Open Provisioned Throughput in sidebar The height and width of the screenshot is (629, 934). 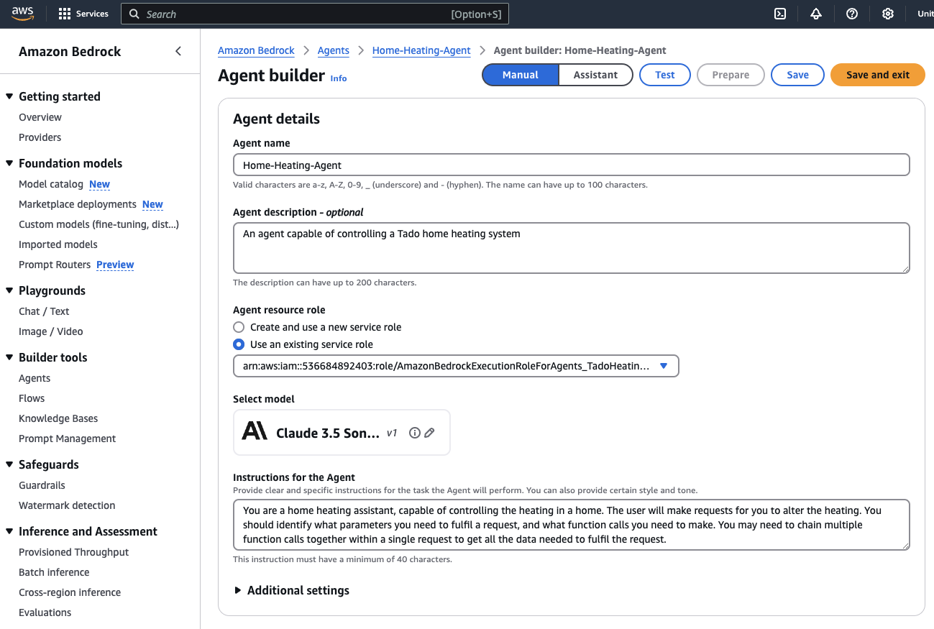(74, 552)
